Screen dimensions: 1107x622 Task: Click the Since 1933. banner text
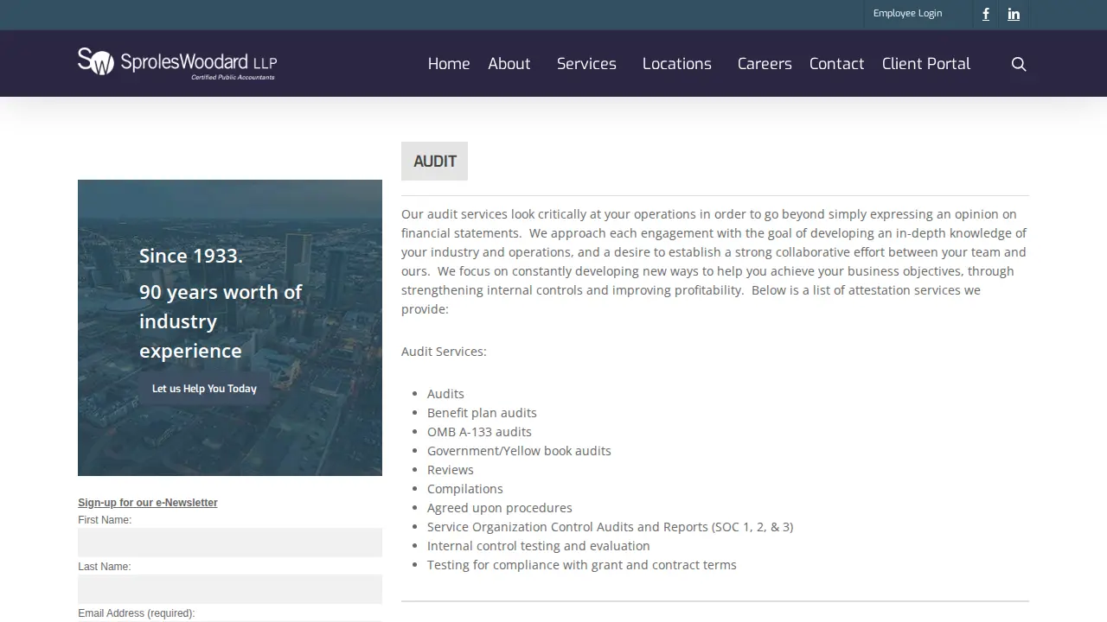(191, 256)
